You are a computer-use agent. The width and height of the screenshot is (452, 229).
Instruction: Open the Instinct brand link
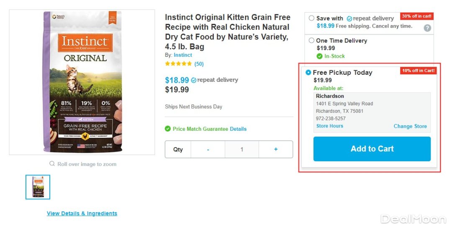[183, 55]
